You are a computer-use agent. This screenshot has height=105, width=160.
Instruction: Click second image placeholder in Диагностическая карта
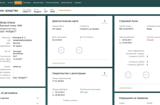click(x=79, y=50)
